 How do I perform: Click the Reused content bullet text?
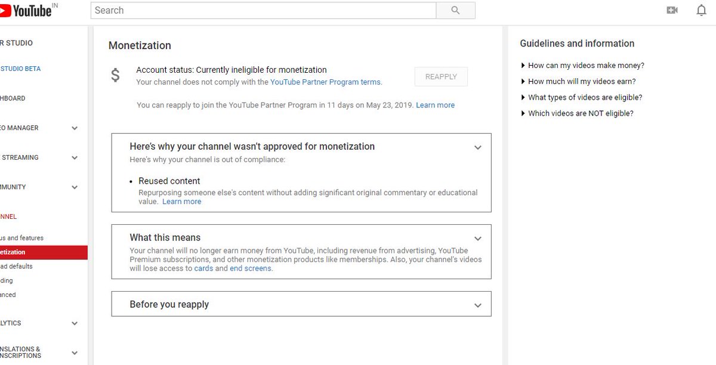click(169, 181)
